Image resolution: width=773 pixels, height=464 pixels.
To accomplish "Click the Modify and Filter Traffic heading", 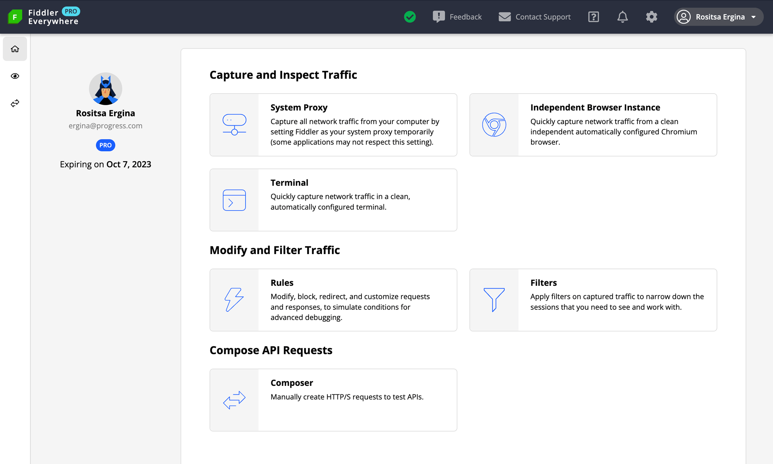I will (275, 250).
